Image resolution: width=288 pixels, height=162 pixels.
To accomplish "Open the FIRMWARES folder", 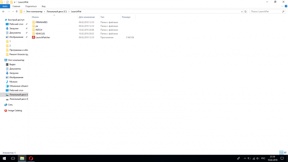I will [41, 22].
